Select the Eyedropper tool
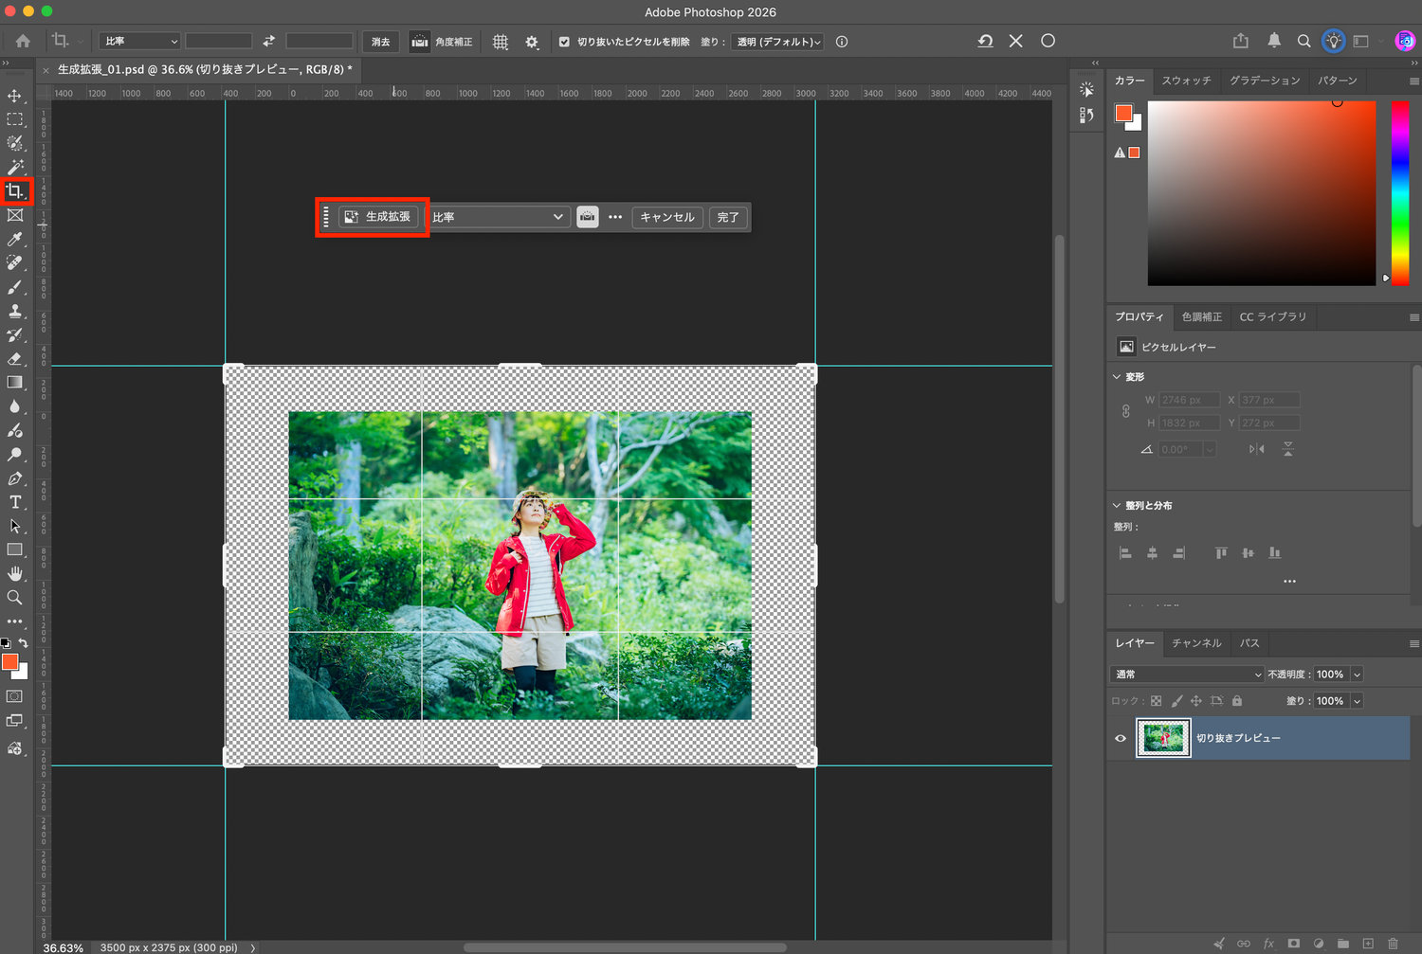Image resolution: width=1422 pixels, height=954 pixels. pos(14,239)
